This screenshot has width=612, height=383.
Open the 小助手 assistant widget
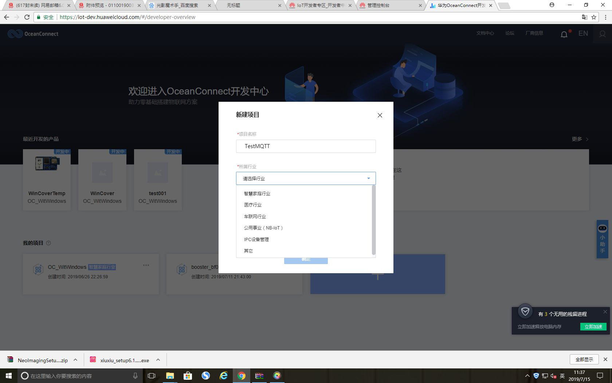point(603,239)
